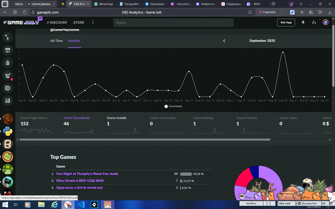
Task: Expand the группа Дамира tab group dropdown
Action: pyautogui.click(x=54, y=4)
